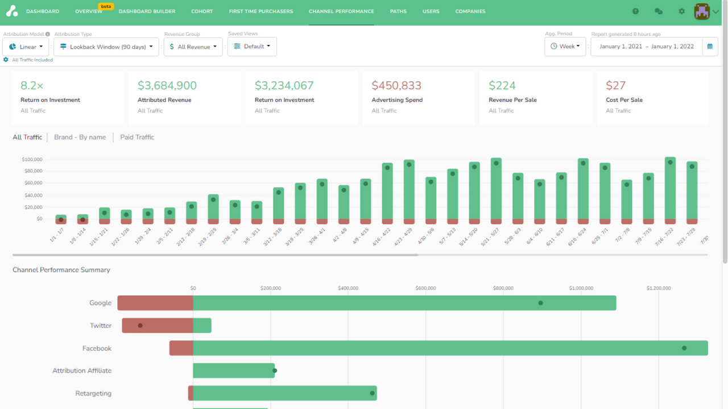Screen dimensions: 728x409
Task: Click the traffic filter gear icon
Action: pyautogui.click(x=6, y=60)
